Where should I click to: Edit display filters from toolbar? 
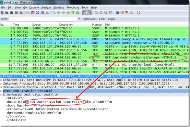click(122, 13)
